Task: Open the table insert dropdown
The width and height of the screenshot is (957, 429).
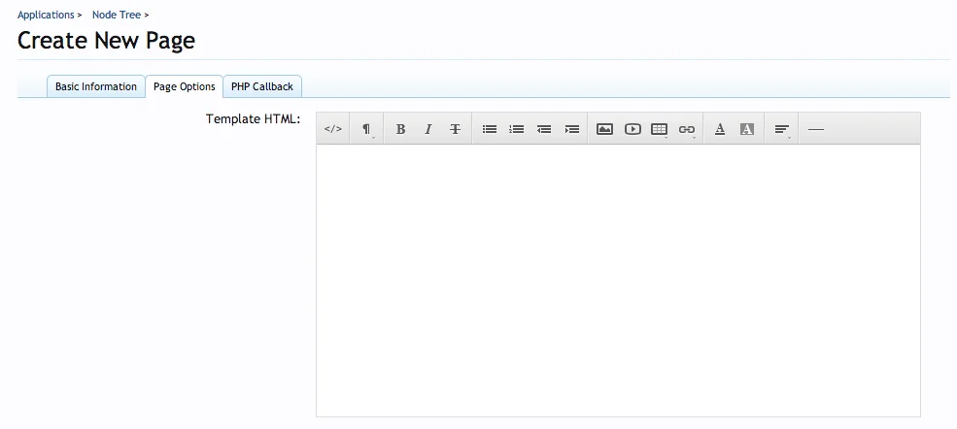Action: tap(660, 129)
